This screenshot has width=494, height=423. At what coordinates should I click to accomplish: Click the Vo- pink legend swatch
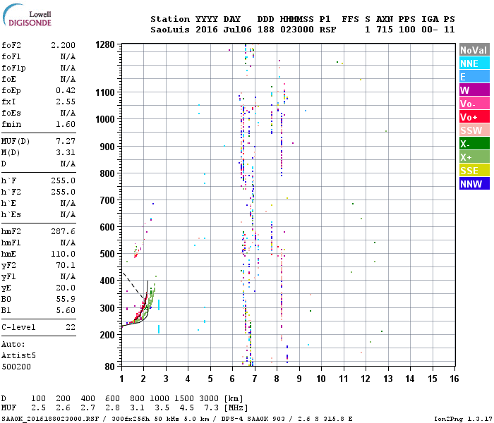pyautogui.click(x=474, y=104)
